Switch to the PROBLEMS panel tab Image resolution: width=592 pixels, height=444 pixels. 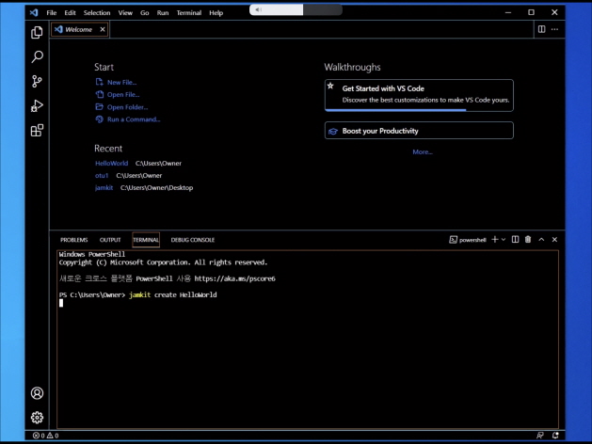pos(74,240)
